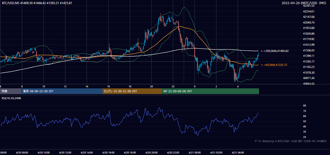Click hour tick 20 under price chart

pyautogui.click(x=152, y=87)
